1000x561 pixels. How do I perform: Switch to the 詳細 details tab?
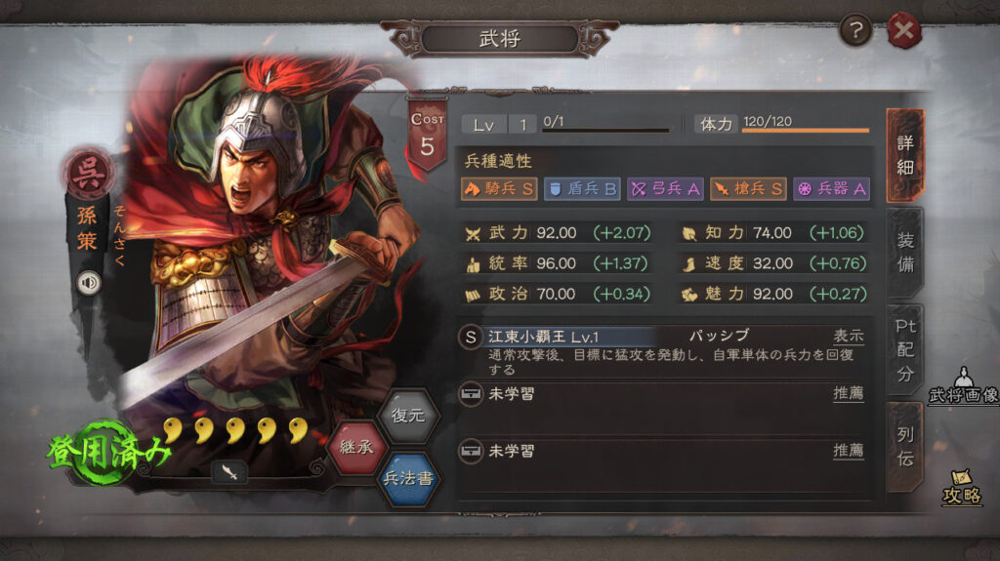[x=905, y=155]
